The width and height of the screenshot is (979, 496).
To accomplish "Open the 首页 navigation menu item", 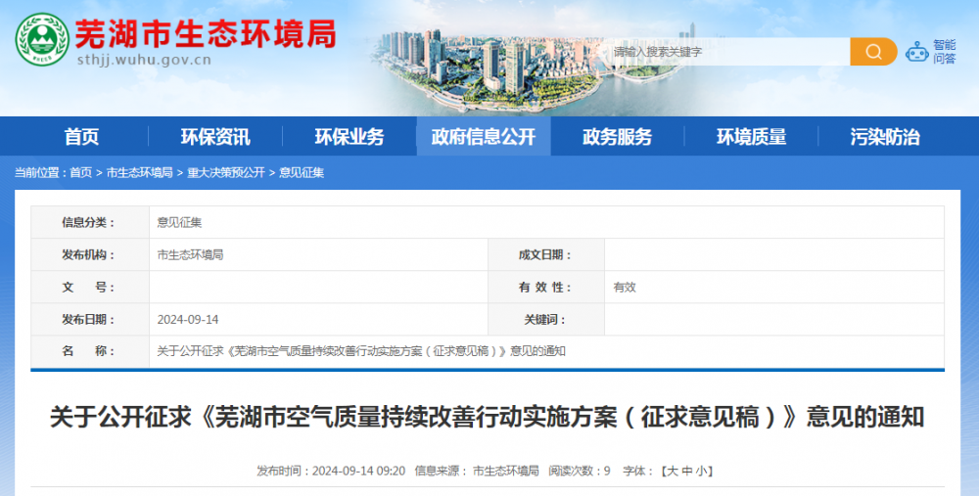I will pyautogui.click(x=82, y=137).
